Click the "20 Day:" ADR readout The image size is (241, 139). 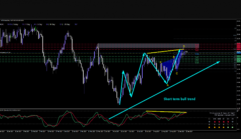point(67,24)
